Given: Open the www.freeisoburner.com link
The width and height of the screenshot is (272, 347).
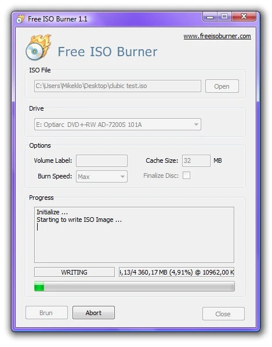Looking at the screenshot, I should (217, 36).
